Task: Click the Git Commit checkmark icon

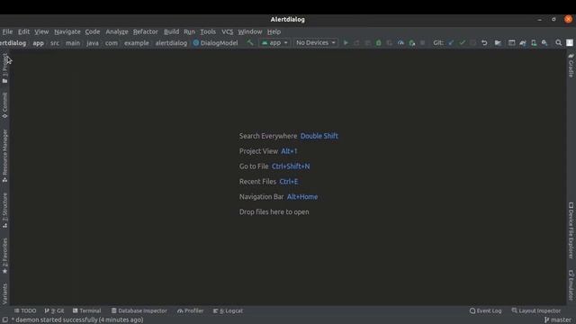Action: [462, 43]
